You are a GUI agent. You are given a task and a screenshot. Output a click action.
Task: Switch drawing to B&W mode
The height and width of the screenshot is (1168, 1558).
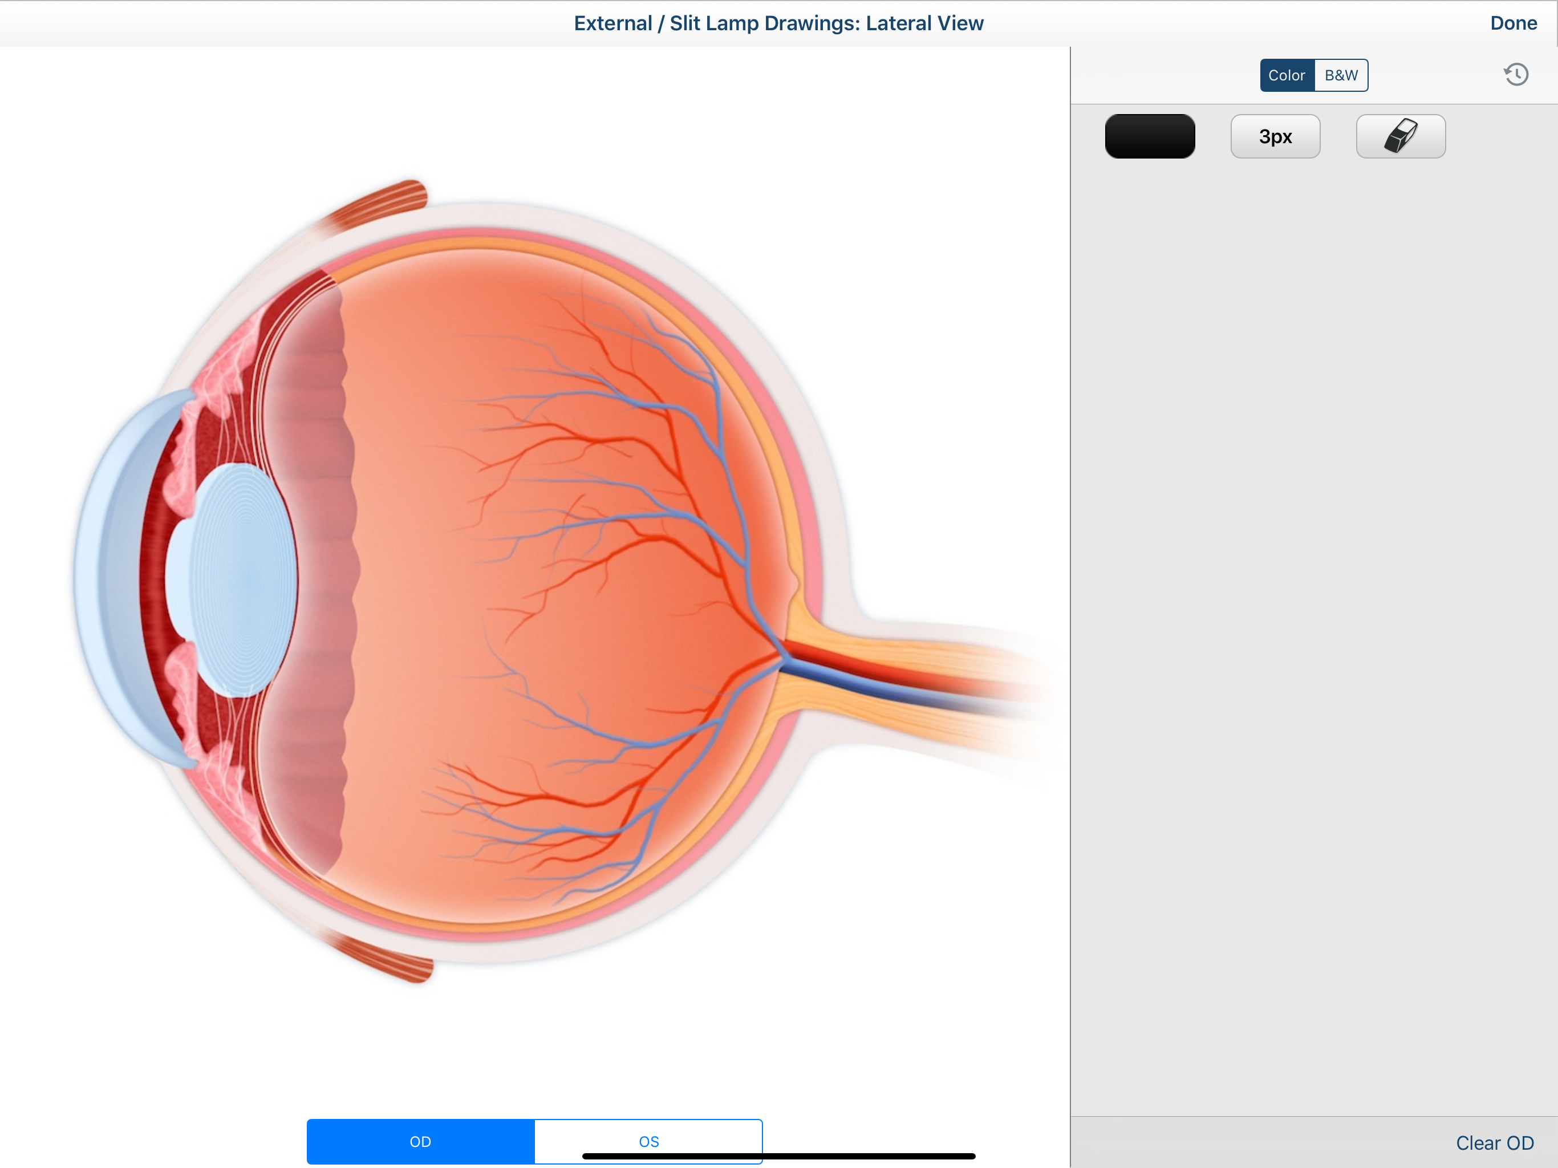[x=1341, y=75]
